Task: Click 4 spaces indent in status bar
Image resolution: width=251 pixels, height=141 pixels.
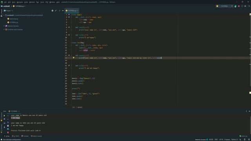Action: click(x=227, y=139)
